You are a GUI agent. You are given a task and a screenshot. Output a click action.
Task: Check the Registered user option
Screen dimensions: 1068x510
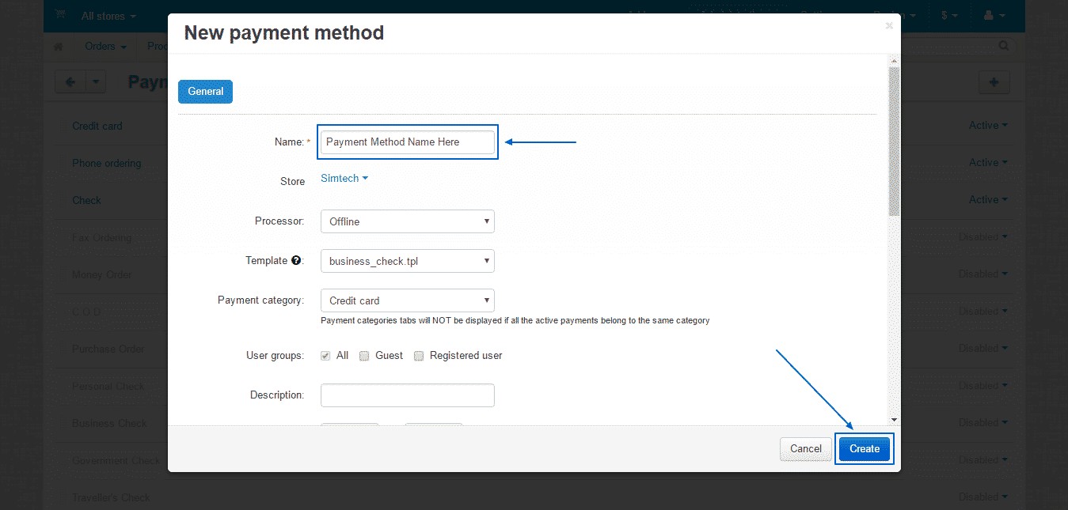coord(418,355)
